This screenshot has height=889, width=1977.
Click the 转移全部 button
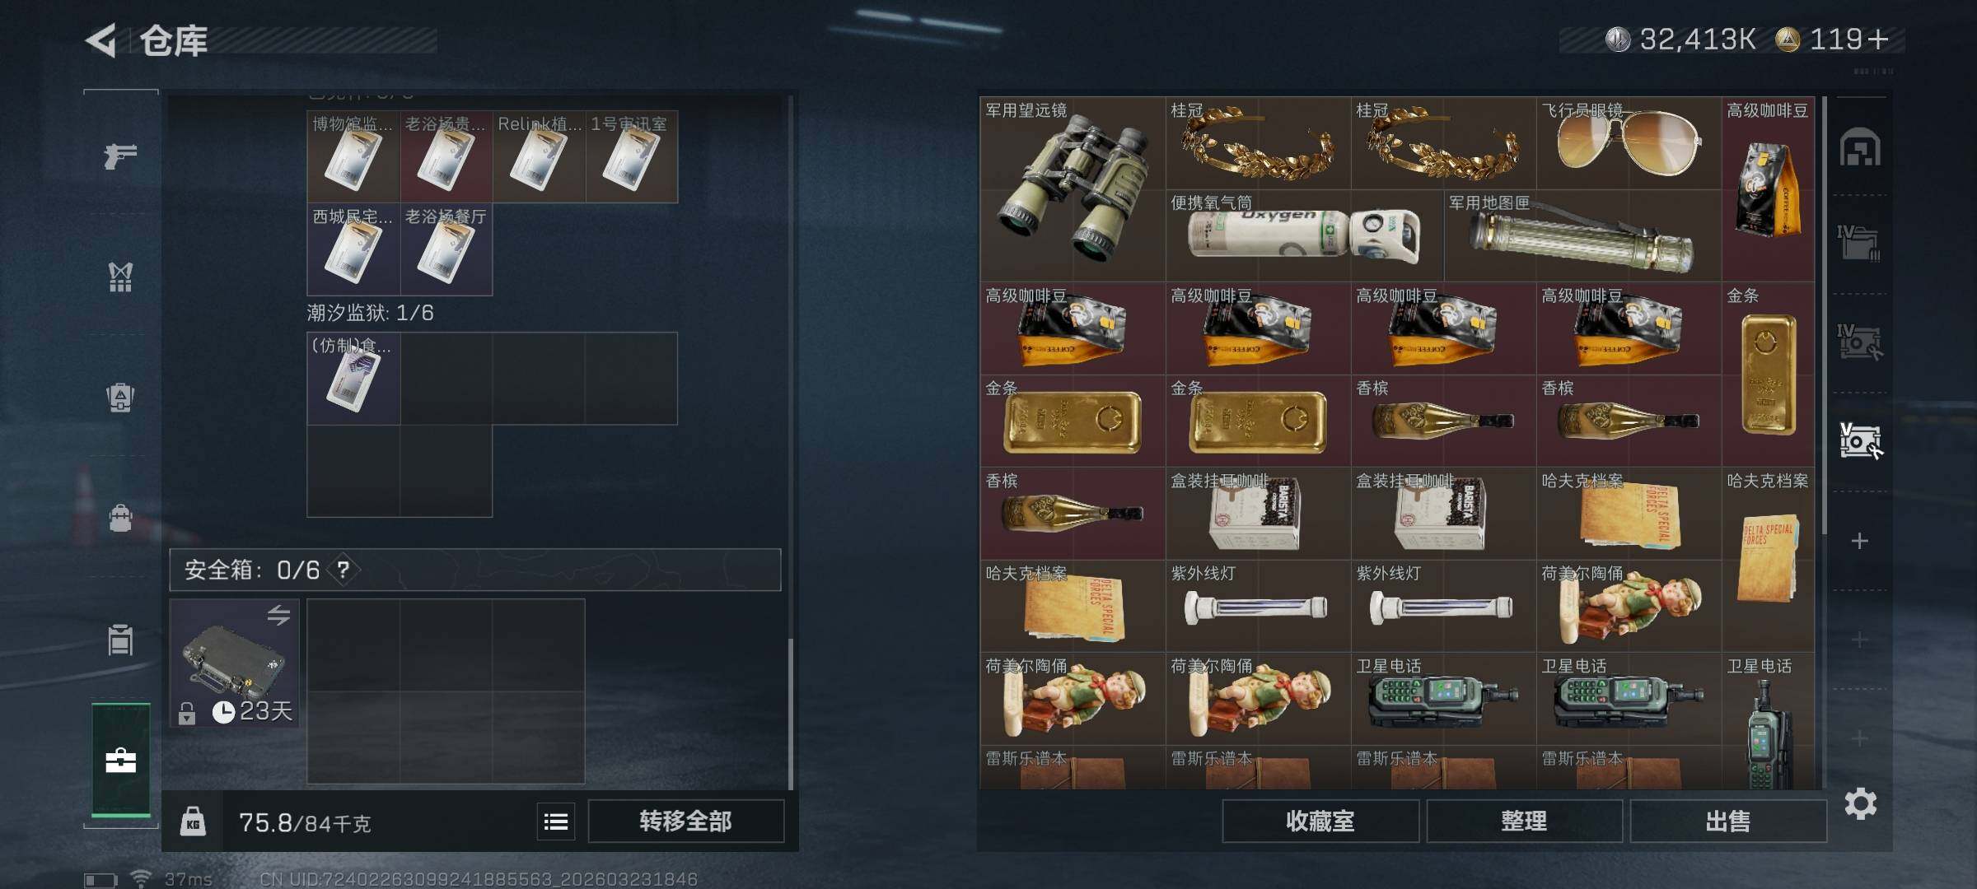[x=685, y=822]
